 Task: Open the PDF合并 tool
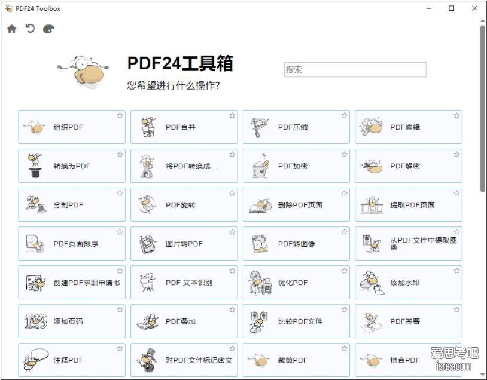pos(184,127)
